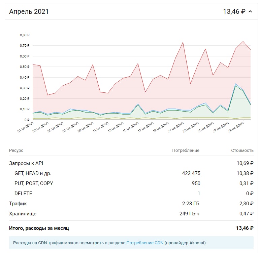Click the 29.04 00:00 x-axis label
The width and height of the screenshot is (261, 253).
coord(236,129)
